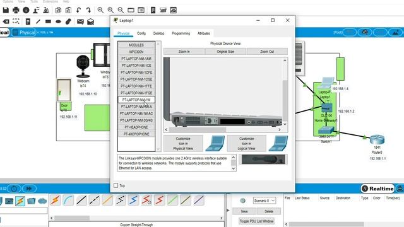Select the Physical tab in Laptop1 window
This screenshot has height=227, width=404.
pos(124,33)
